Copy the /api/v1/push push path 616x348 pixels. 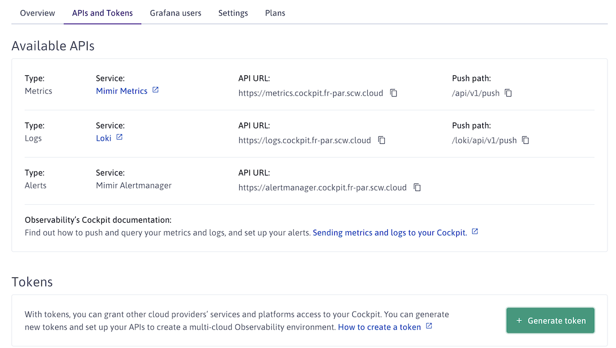point(508,93)
